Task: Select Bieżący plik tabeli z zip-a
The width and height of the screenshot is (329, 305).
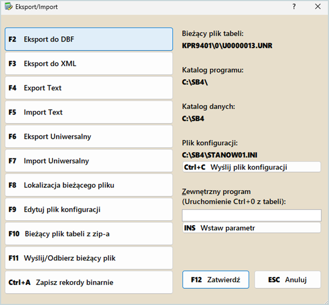Action: tap(89, 234)
